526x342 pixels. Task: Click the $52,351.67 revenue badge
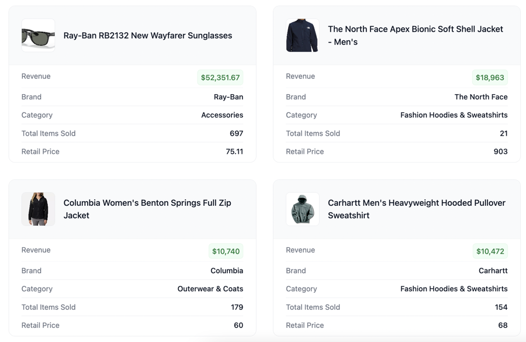click(220, 78)
